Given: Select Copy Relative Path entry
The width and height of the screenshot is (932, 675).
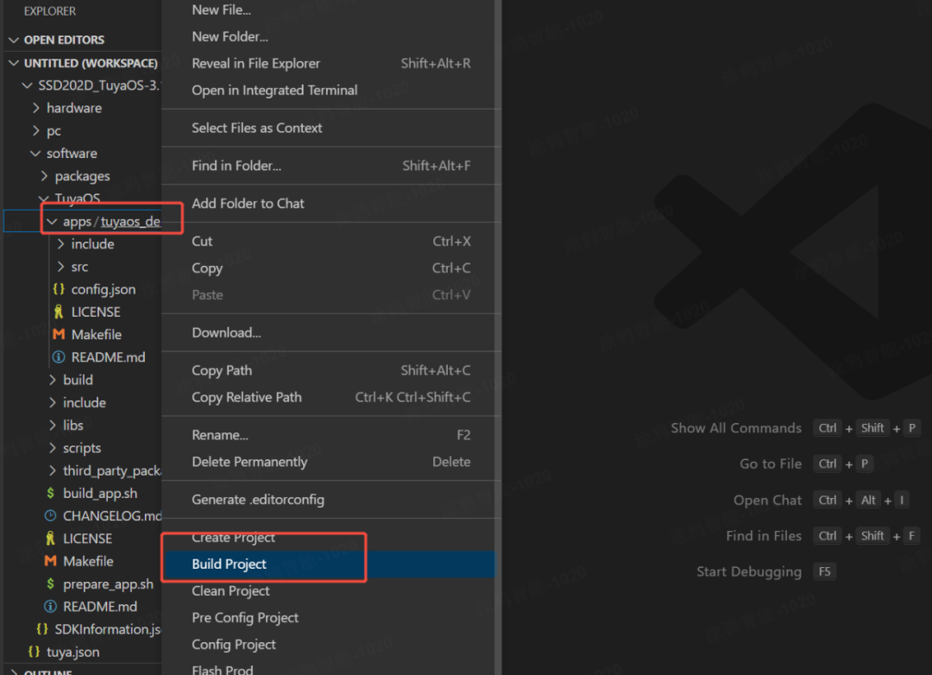Looking at the screenshot, I should coord(331,397).
